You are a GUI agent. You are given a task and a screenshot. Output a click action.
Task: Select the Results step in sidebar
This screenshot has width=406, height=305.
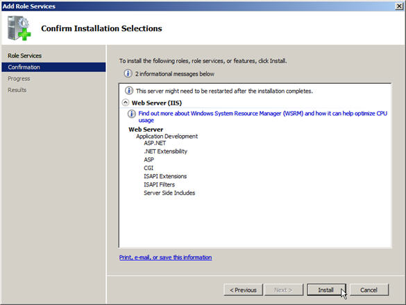[x=17, y=89]
